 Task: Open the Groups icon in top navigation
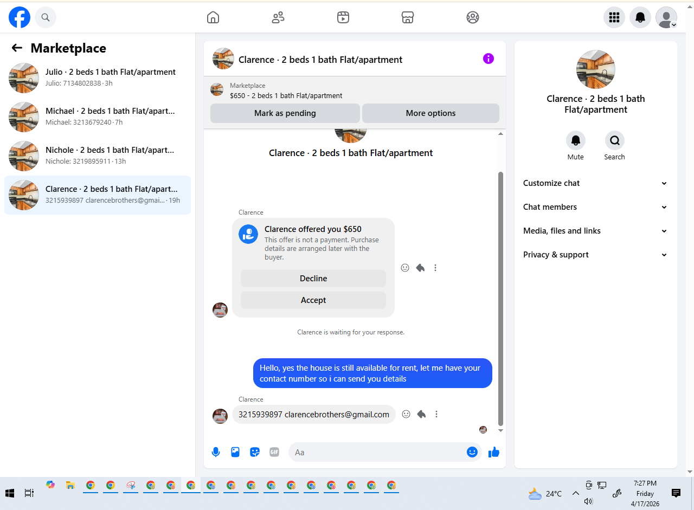pos(473,17)
